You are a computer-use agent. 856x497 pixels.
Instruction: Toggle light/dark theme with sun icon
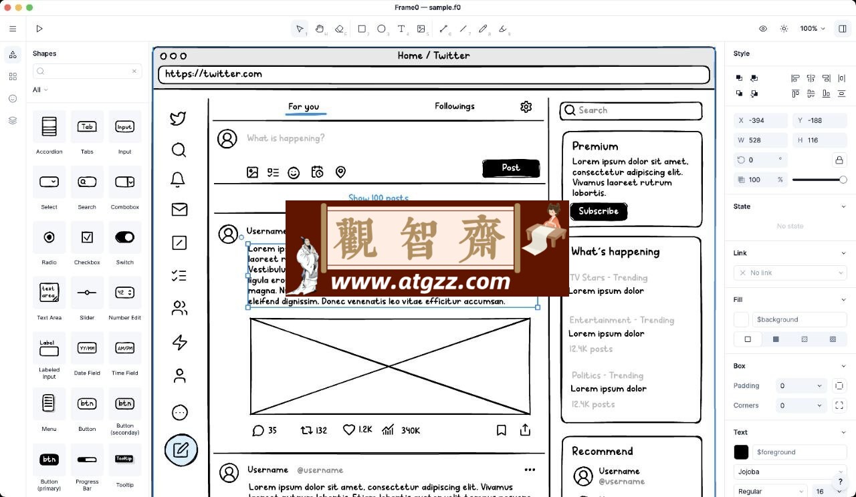[x=784, y=29]
